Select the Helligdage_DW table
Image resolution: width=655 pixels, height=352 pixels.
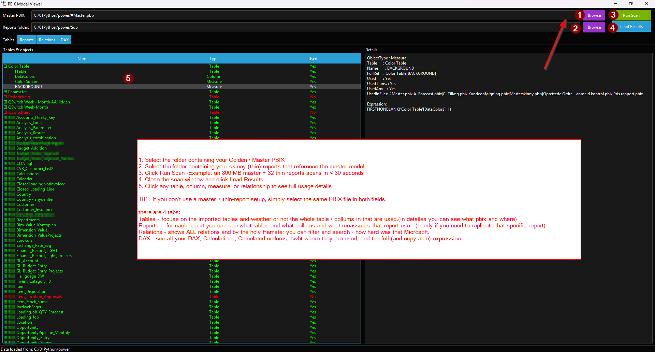point(182,276)
